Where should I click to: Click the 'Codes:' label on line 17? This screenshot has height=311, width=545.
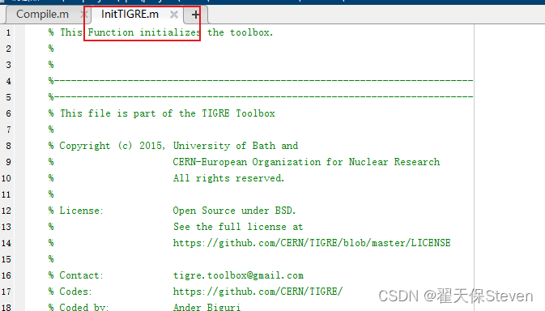[x=75, y=292]
